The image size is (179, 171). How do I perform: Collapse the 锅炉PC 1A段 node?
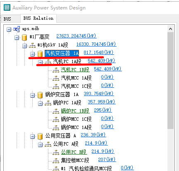(x=40, y=103)
